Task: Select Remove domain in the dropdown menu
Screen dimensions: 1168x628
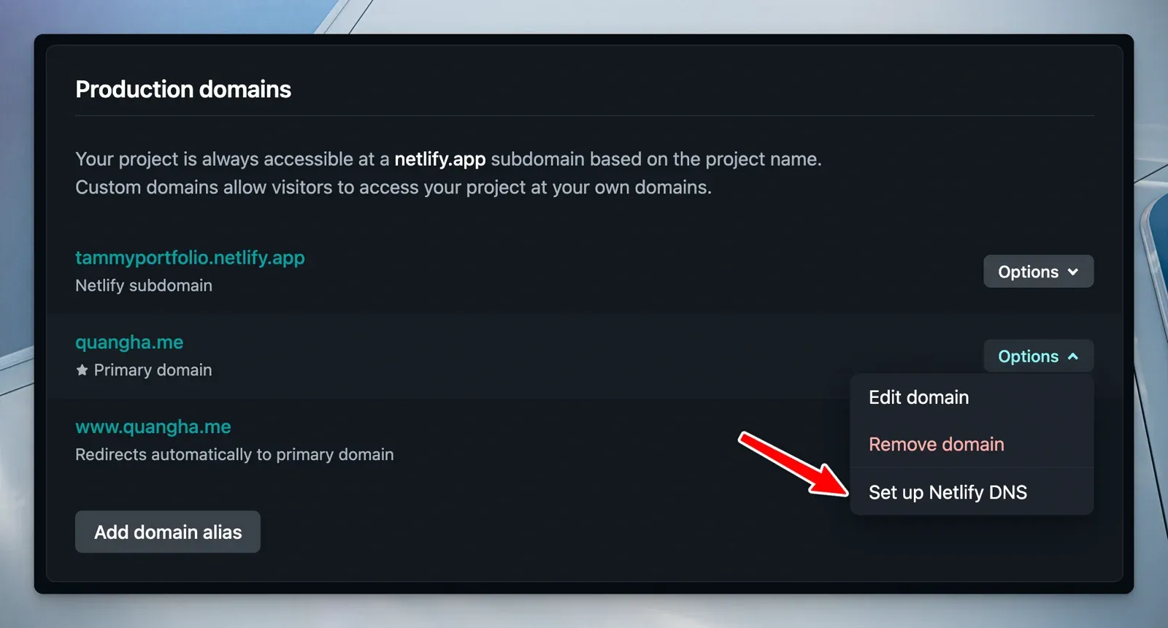Action: pos(936,444)
